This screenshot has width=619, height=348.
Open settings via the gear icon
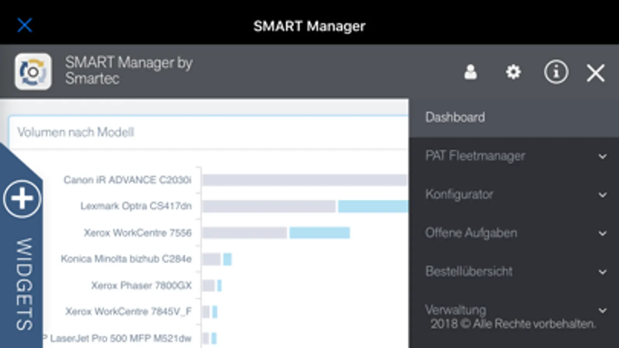(x=513, y=72)
